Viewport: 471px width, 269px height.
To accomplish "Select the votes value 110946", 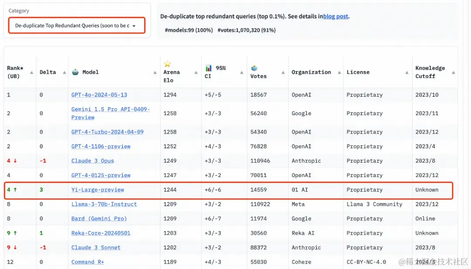I will pyautogui.click(x=260, y=161).
